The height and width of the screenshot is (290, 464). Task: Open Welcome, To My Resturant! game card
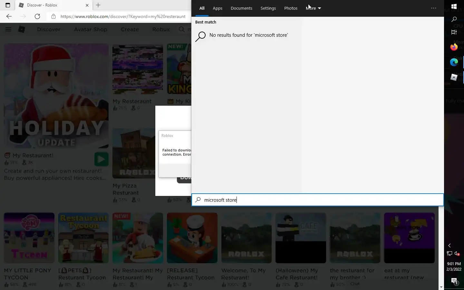point(247,250)
